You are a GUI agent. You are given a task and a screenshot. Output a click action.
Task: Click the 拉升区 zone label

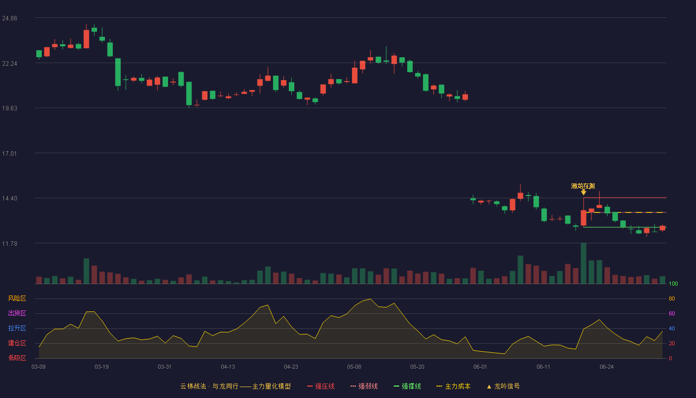tap(17, 328)
